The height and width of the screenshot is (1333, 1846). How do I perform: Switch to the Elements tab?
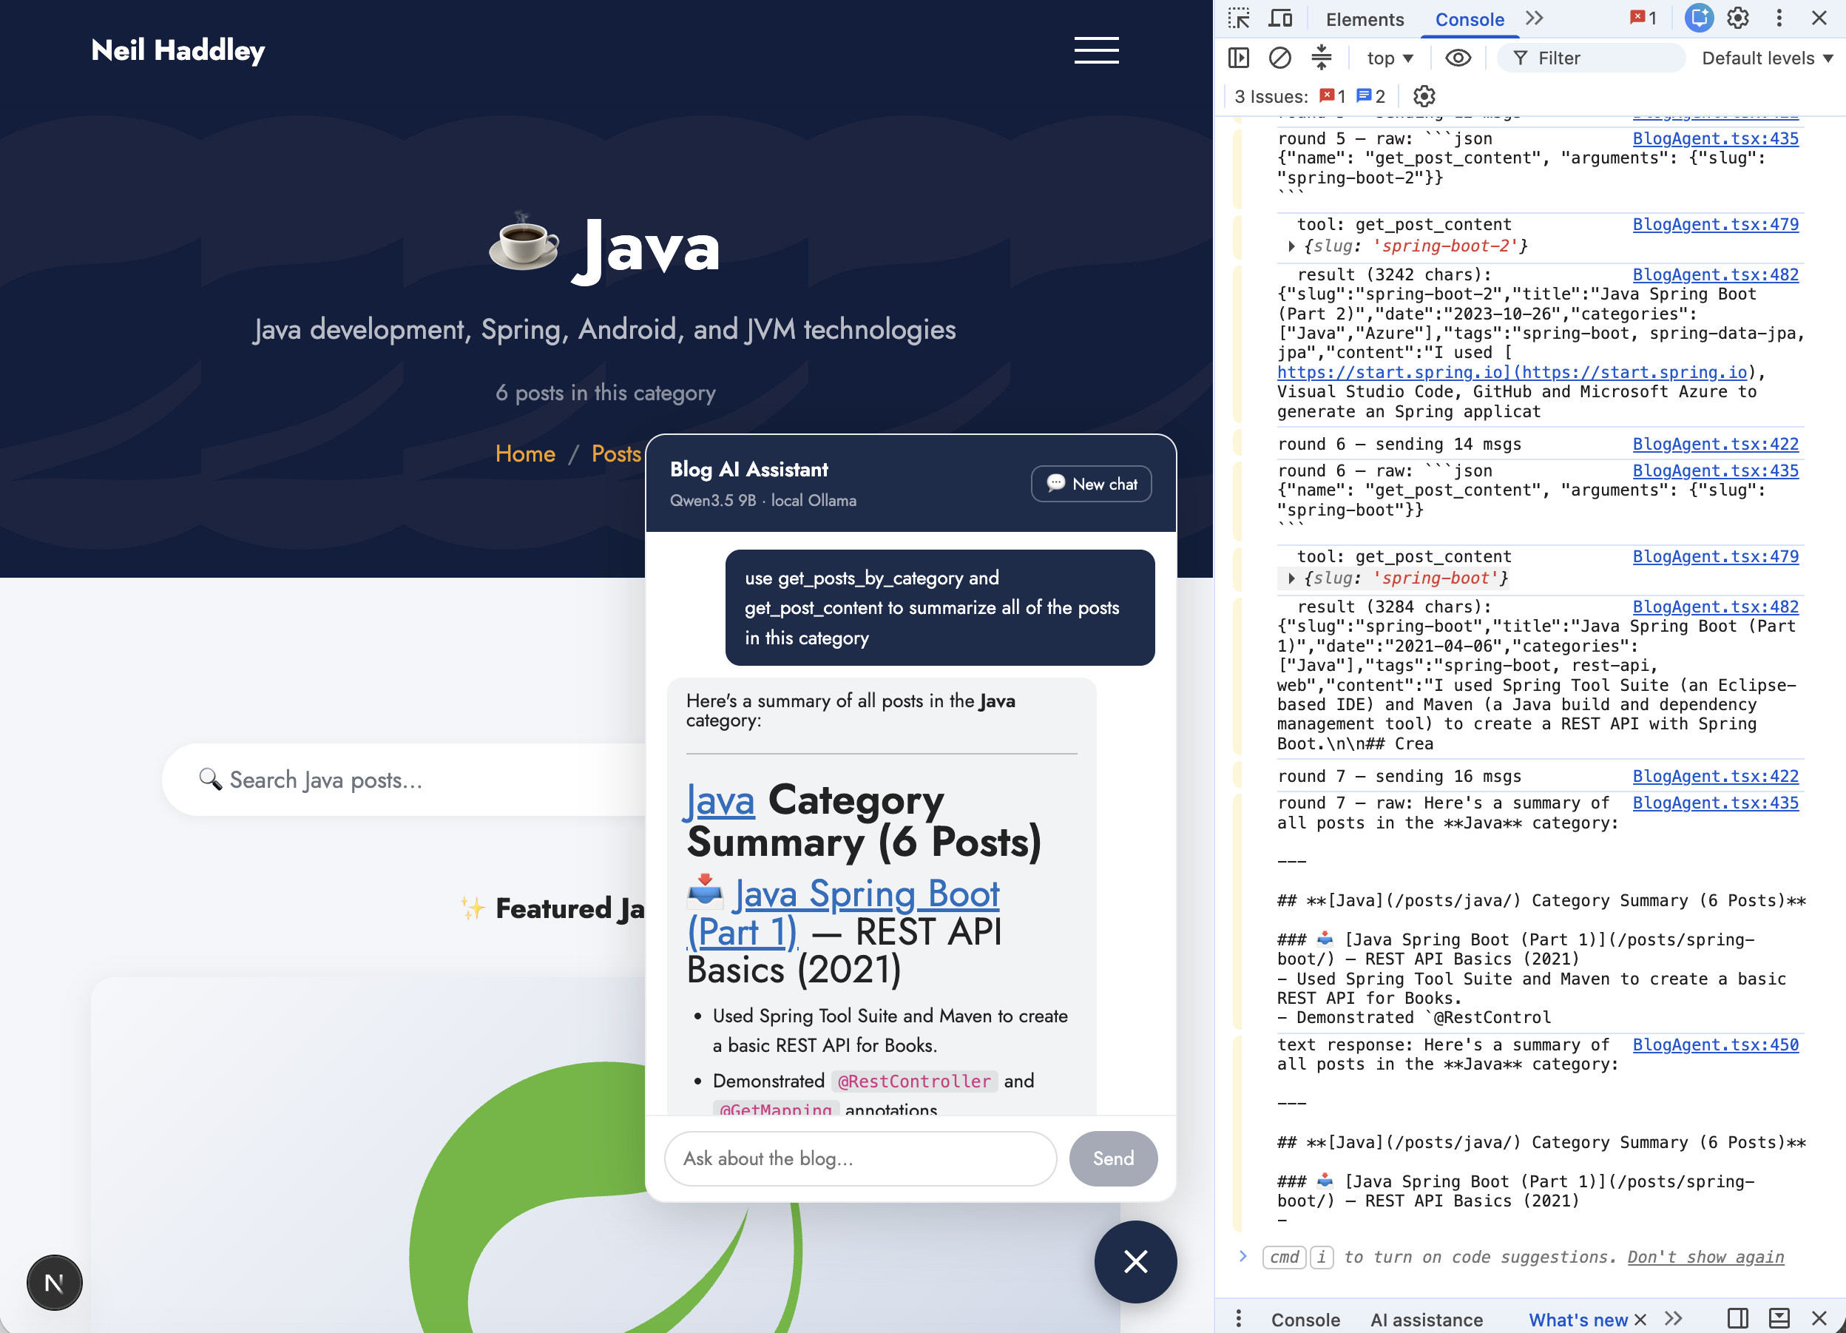(1364, 19)
